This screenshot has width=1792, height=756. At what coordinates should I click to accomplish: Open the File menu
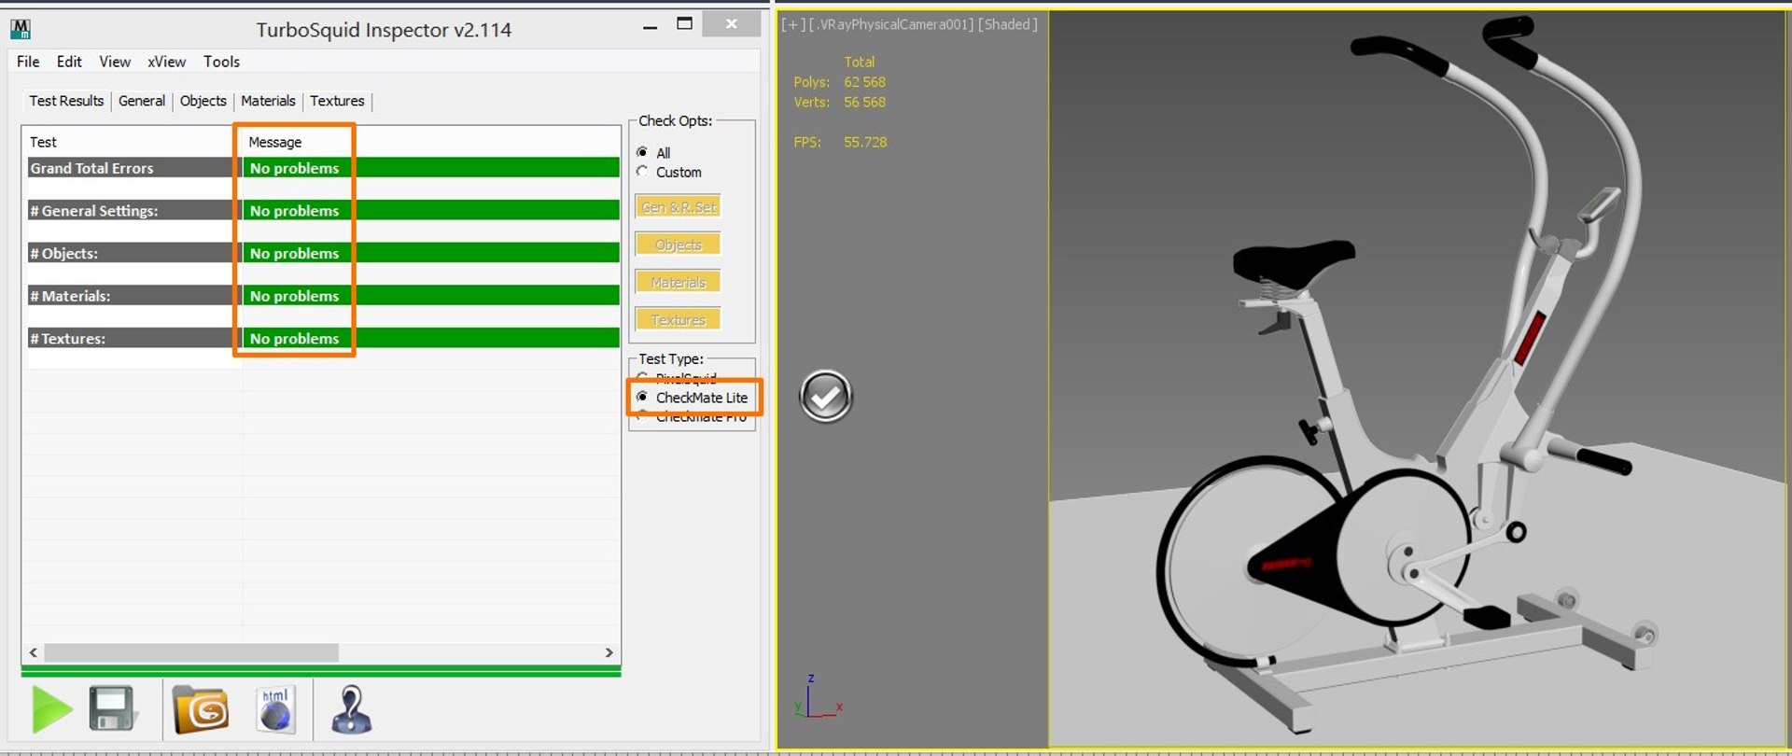click(28, 62)
